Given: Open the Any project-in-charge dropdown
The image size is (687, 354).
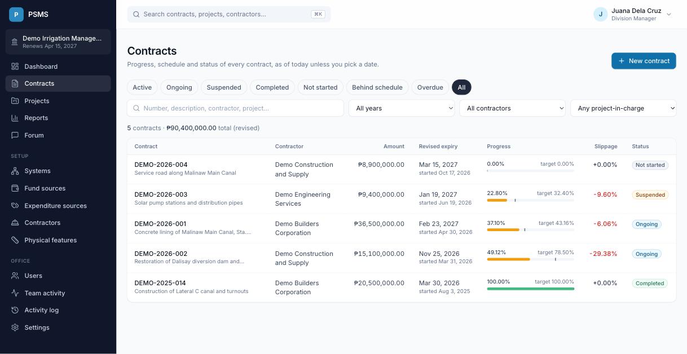Looking at the screenshot, I should [623, 108].
